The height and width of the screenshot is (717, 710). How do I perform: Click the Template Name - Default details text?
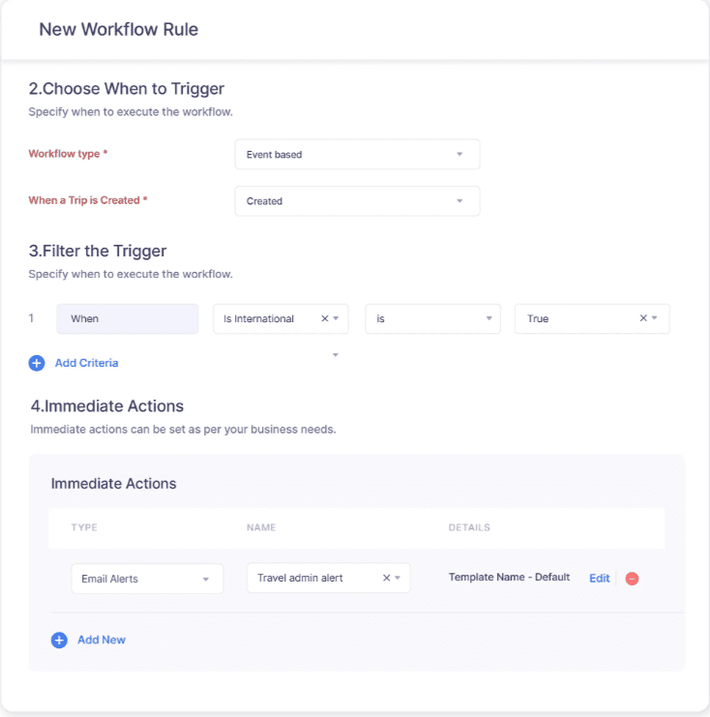click(510, 577)
